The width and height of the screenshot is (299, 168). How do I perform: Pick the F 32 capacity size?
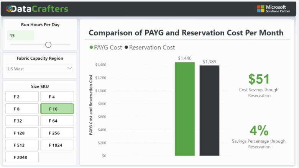(x=22, y=121)
